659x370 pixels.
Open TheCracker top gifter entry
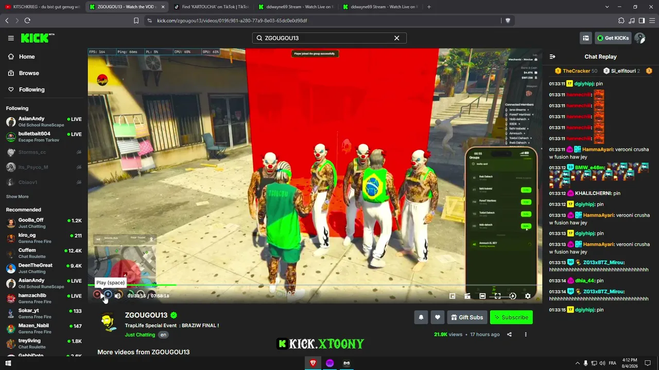(x=576, y=71)
